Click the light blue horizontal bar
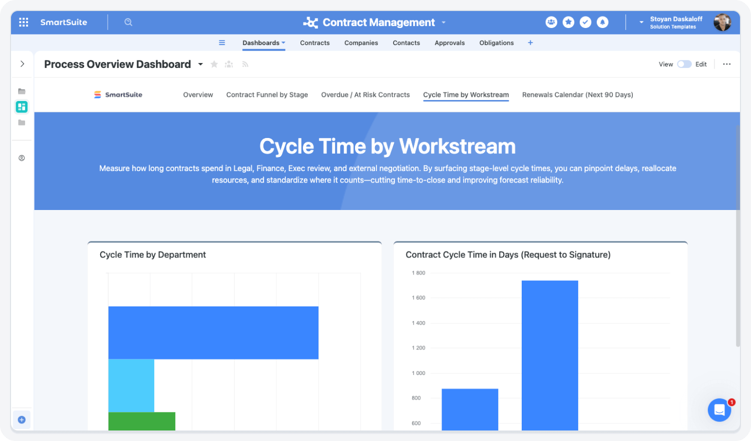The height and width of the screenshot is (441, 751). click(131, 385)
